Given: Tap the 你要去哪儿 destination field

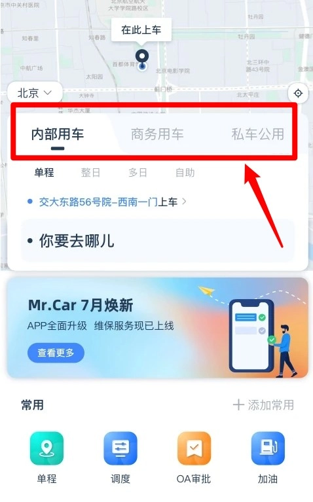Looking at the screenshot, I should (158, 241).
